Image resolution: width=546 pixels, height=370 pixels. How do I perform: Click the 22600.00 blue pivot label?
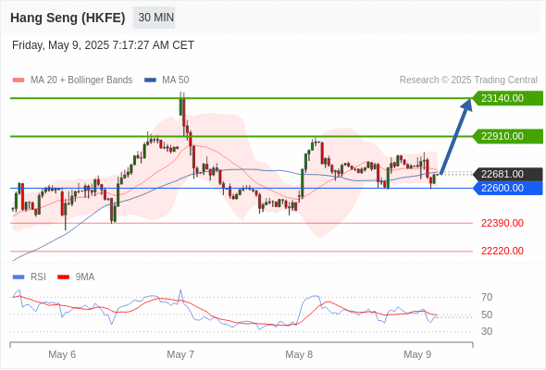click(x=508, y=188)
